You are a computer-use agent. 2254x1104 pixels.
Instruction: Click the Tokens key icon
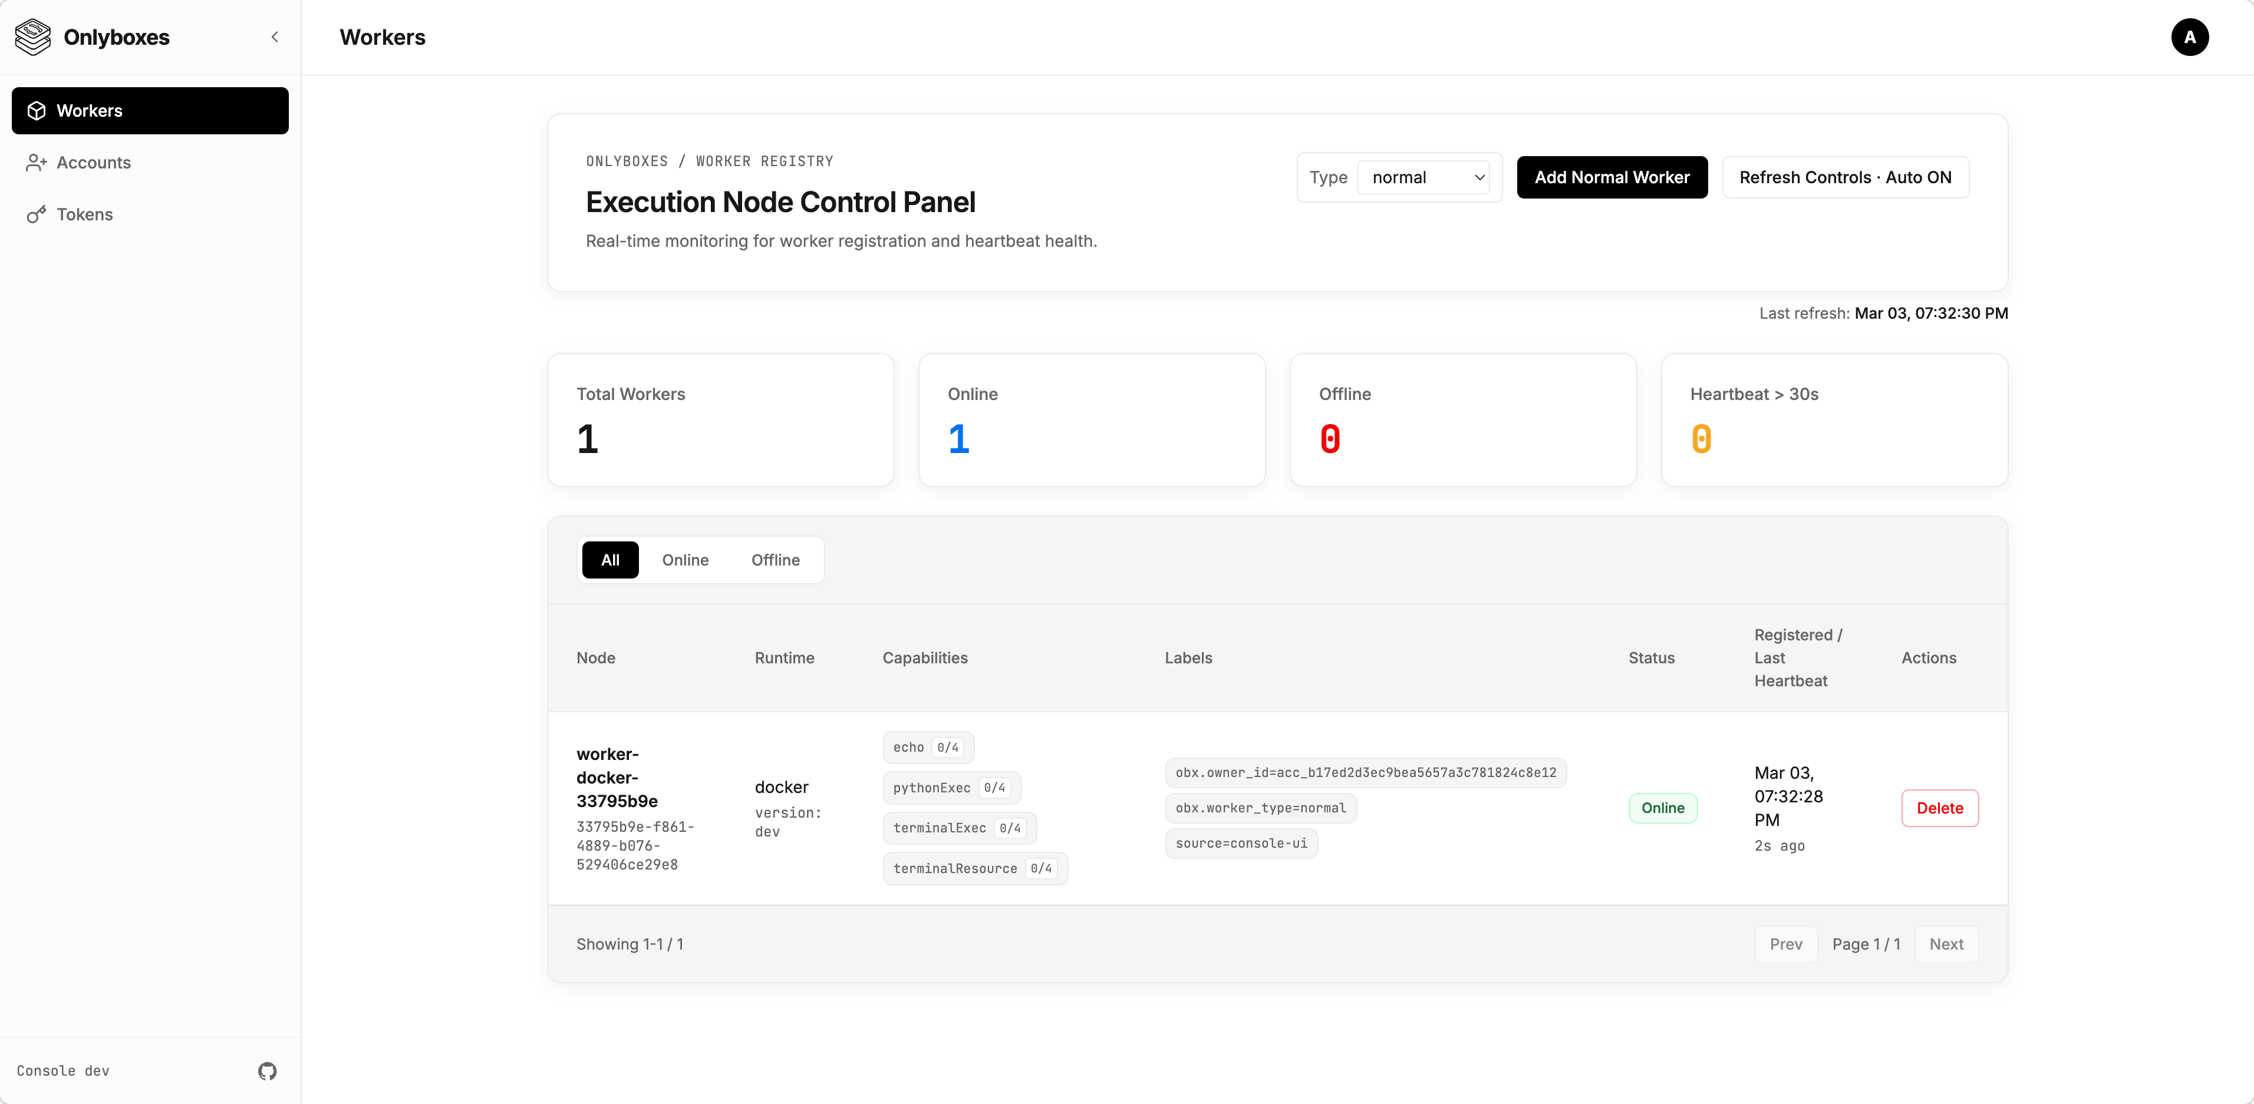pyautogui.click(x=36, y=214)
